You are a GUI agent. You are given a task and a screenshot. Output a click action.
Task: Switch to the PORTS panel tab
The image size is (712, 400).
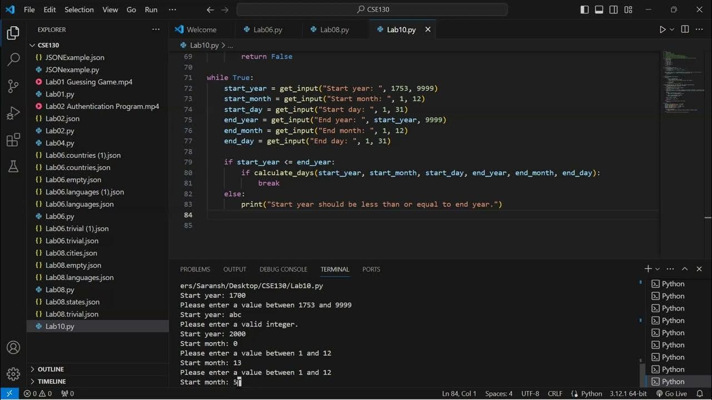click(371, 269)
